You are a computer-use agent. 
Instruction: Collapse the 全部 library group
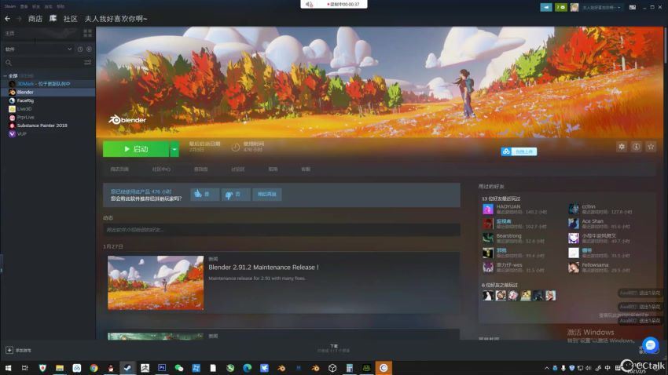(x=4, y=75)
